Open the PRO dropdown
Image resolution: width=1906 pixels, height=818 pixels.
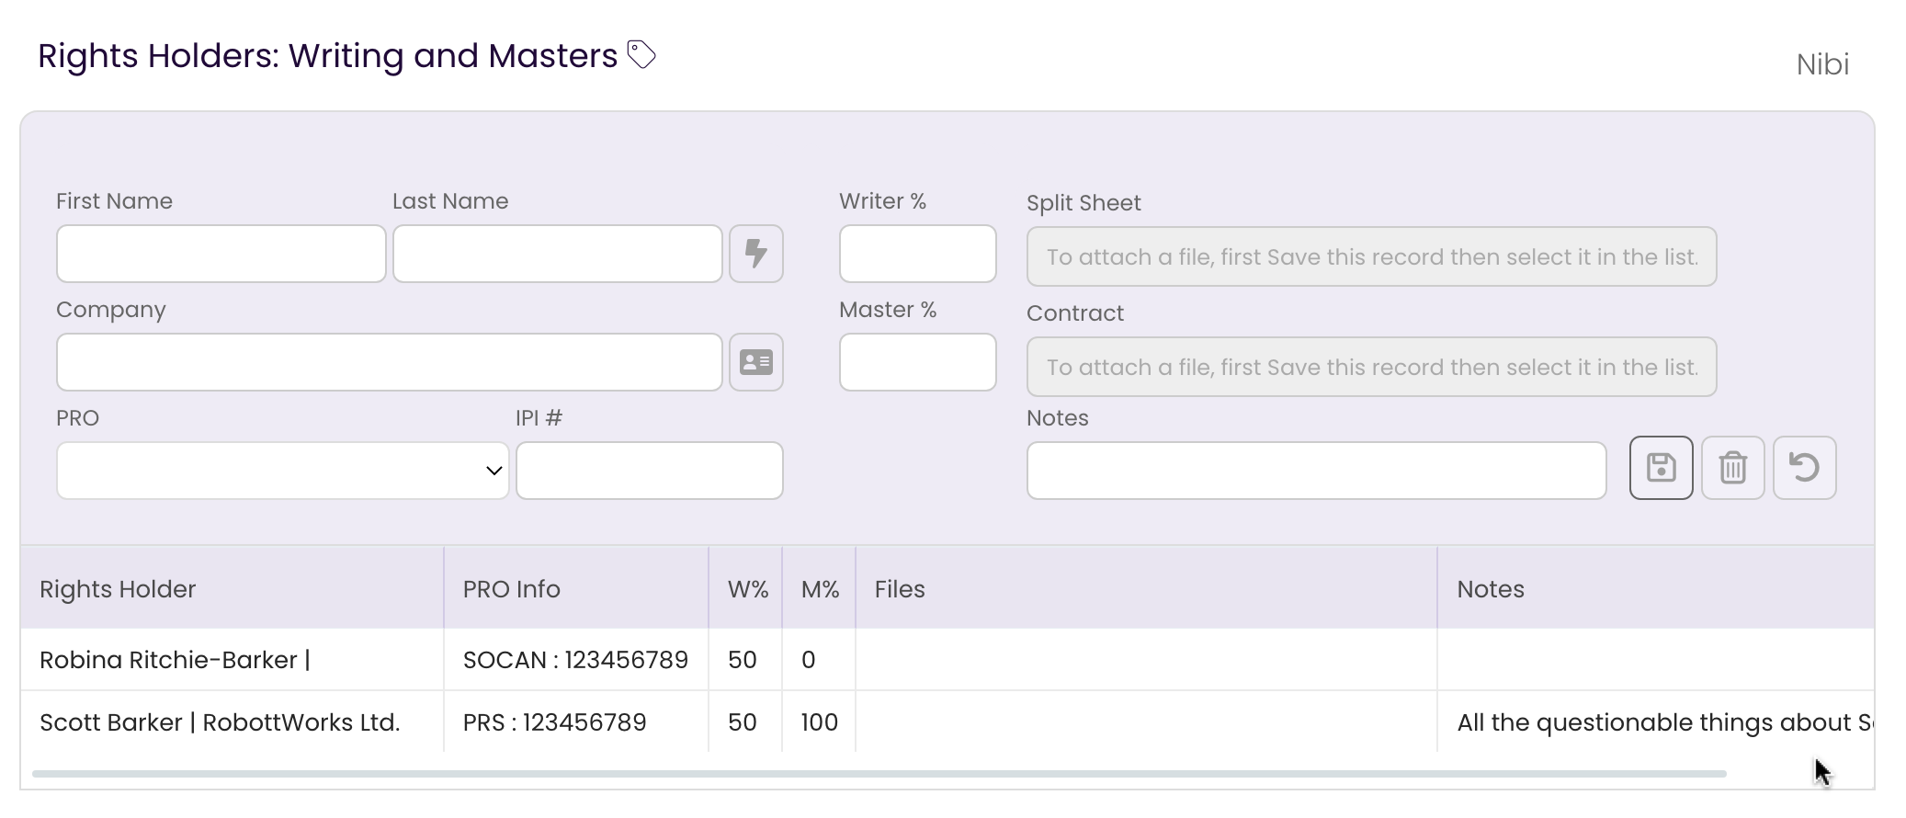tap(283, 471)
